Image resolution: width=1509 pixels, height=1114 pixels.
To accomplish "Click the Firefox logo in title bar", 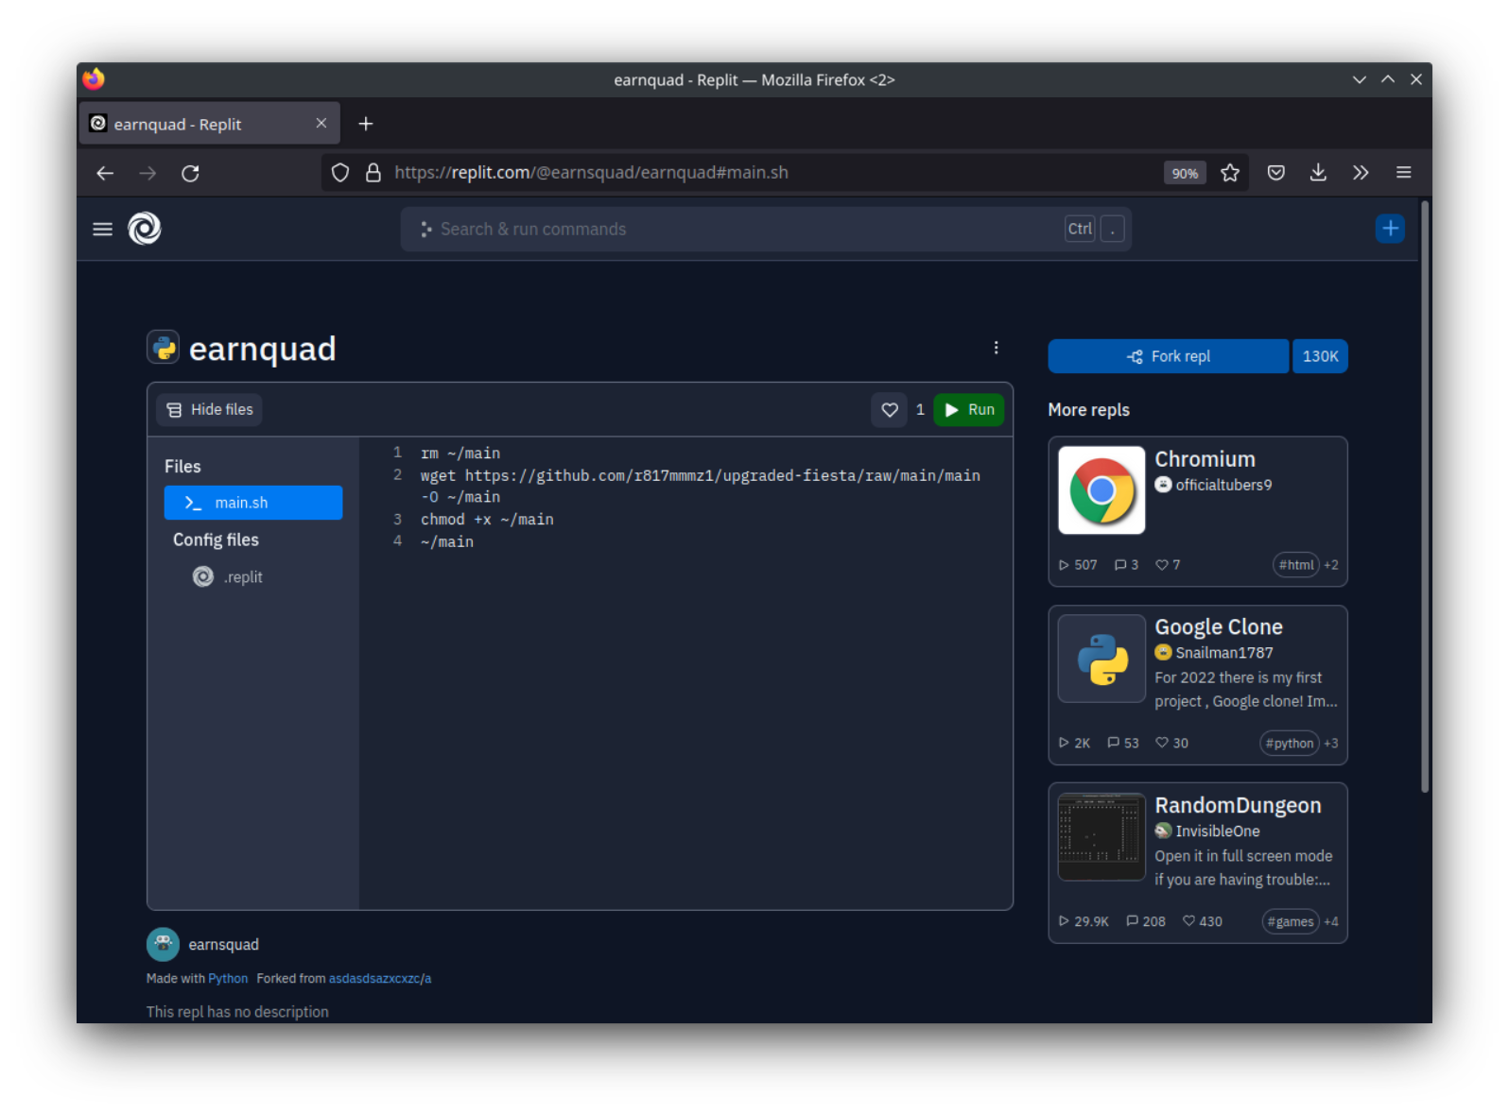I will point(94,79).
